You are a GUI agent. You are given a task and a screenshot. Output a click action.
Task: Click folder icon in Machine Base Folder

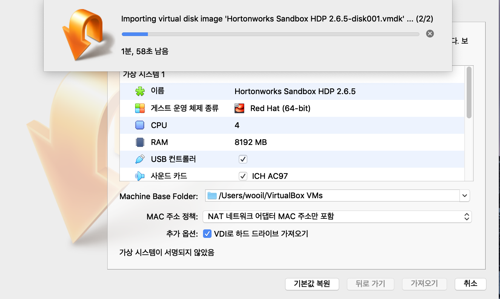[x=212, y=195]
